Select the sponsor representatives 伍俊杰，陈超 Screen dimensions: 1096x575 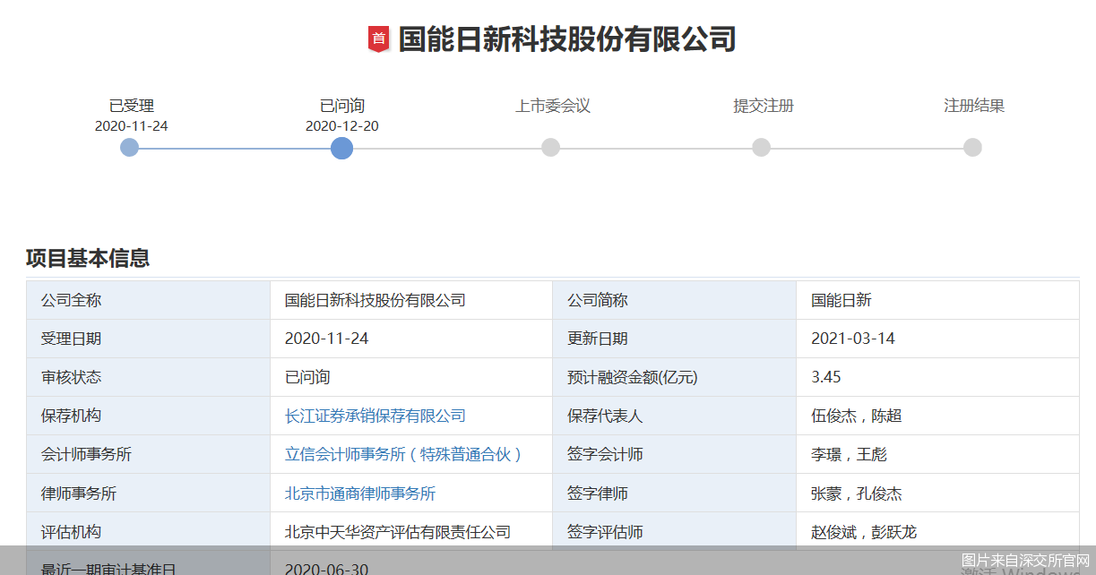click(x=857, y=416)
